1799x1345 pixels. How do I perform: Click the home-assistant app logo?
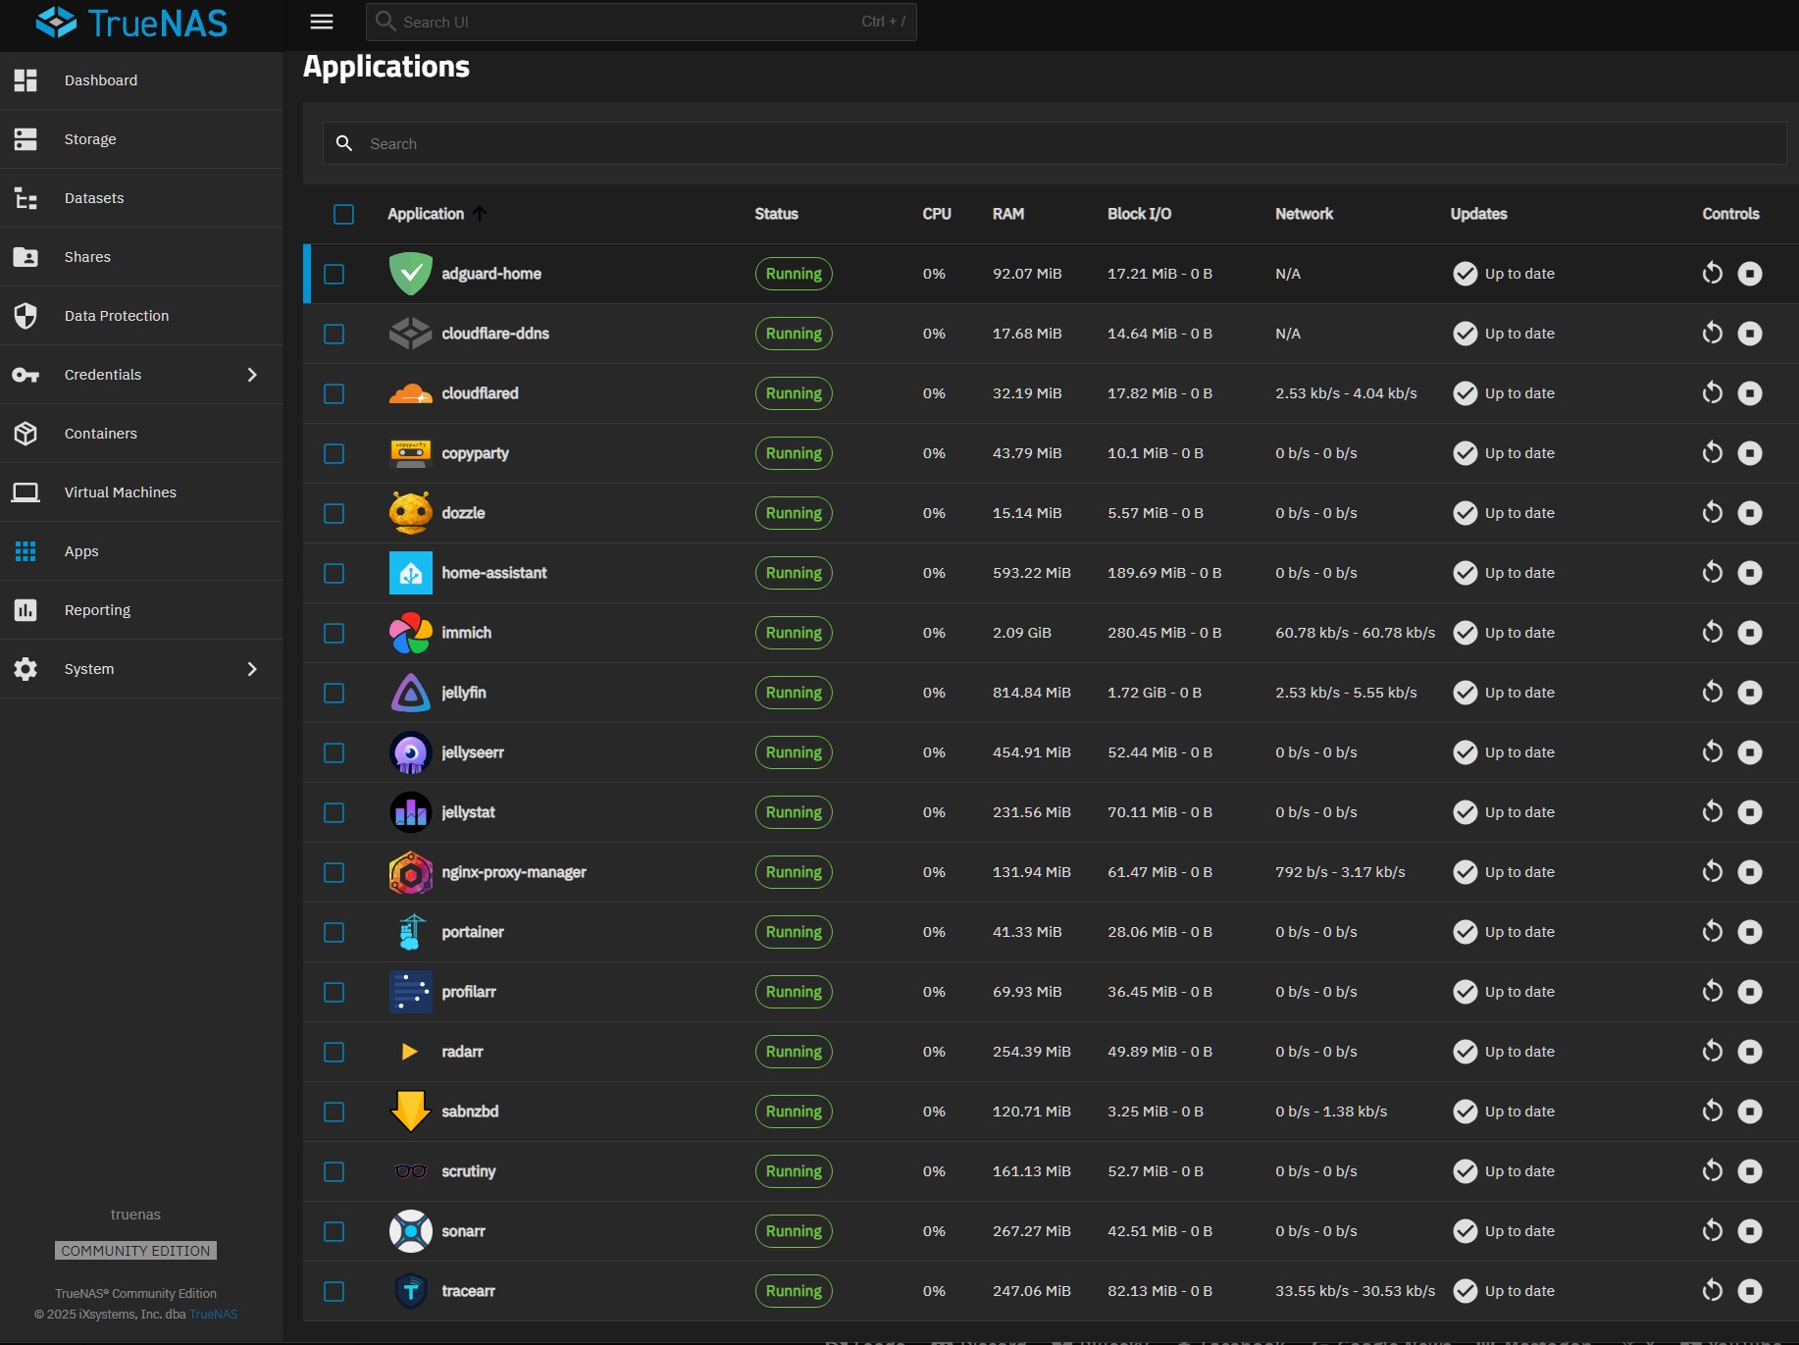(411, 573)
